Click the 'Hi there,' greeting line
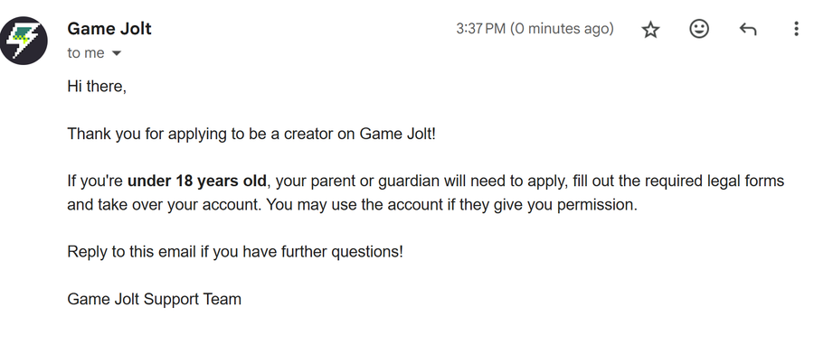 point(97,86)
